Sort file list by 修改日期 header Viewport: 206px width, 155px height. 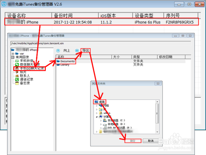click(x=171, y=57)
